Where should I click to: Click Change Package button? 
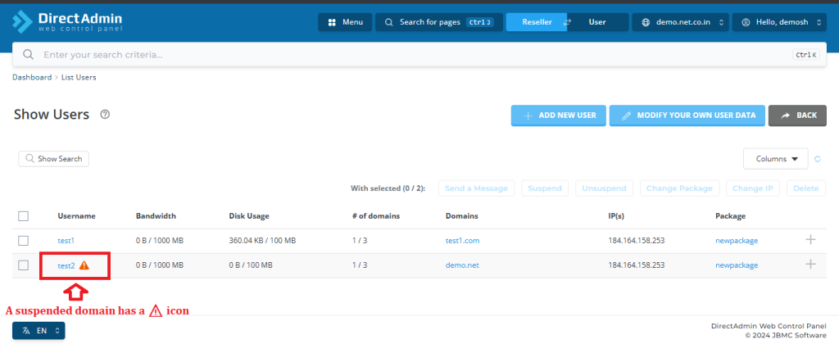click(x=679, y=188)
